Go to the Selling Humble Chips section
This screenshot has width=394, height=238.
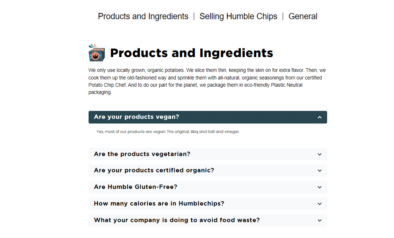pyautogui.click(x=238, y=17)
